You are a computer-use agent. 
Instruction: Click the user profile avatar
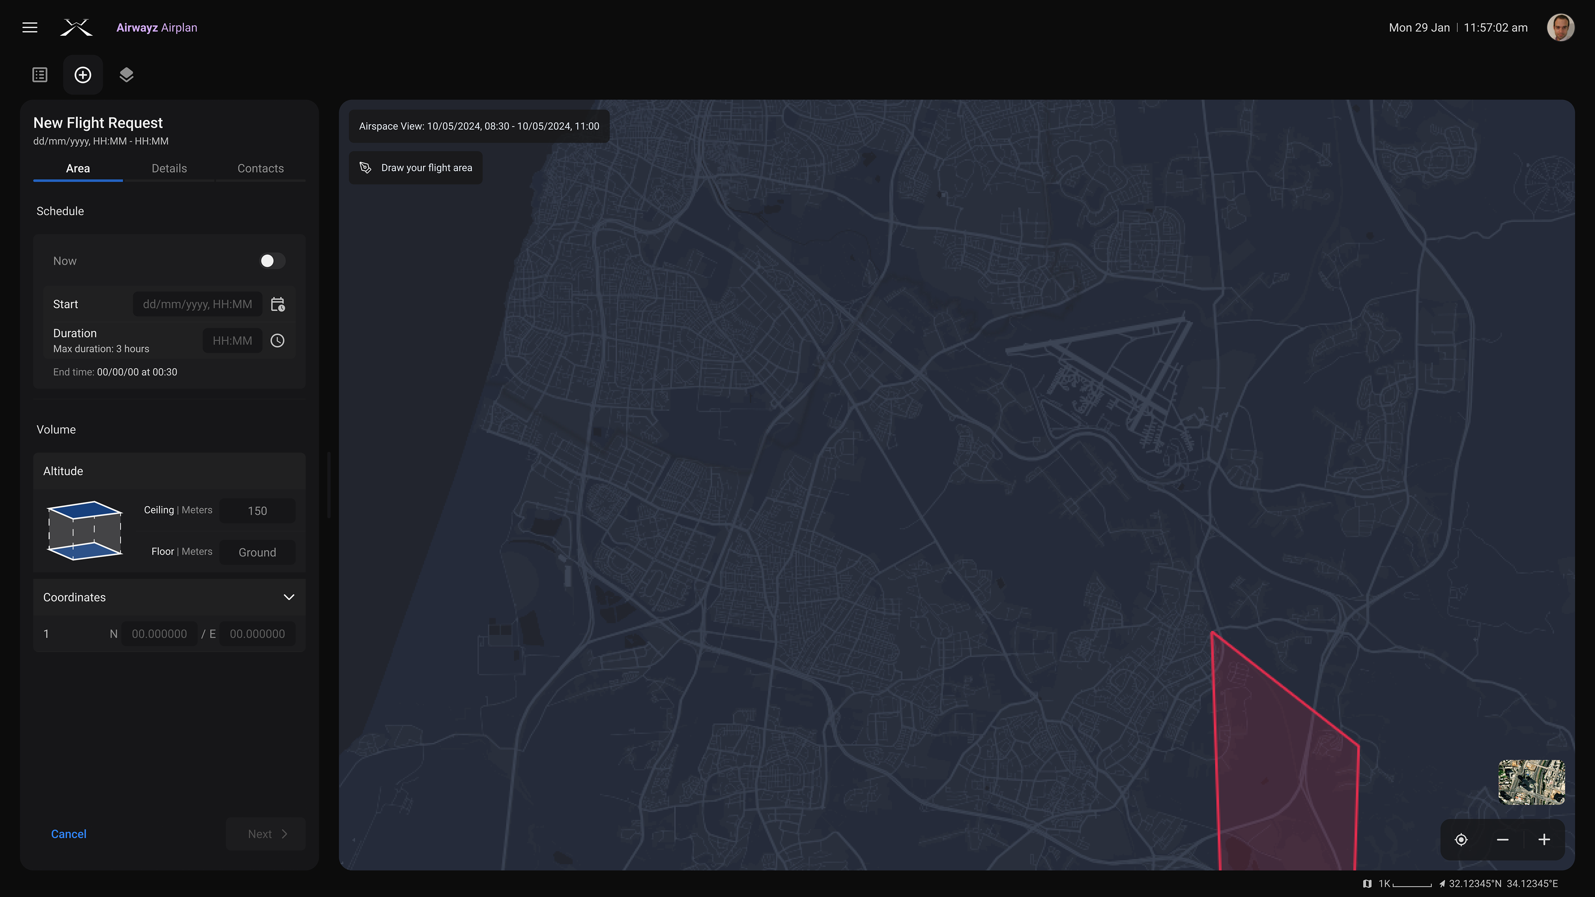click(1561, 27)
